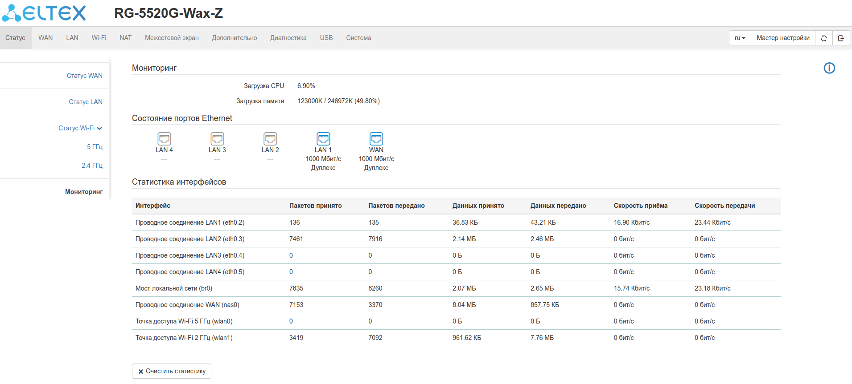Click the logout icon button
This screenshot has width=852, height=384.
tap(841, 38)
